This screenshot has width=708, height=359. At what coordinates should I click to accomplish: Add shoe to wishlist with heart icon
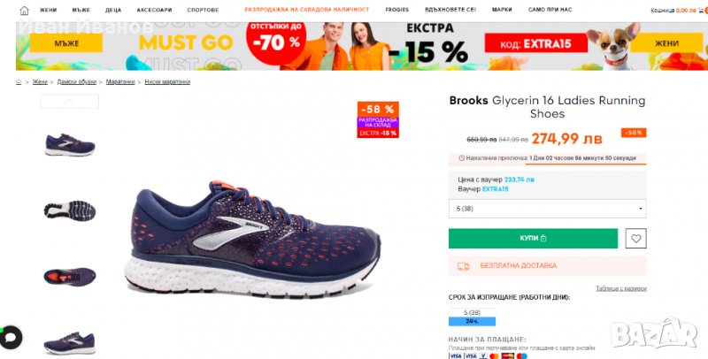(x=635, y=239)
